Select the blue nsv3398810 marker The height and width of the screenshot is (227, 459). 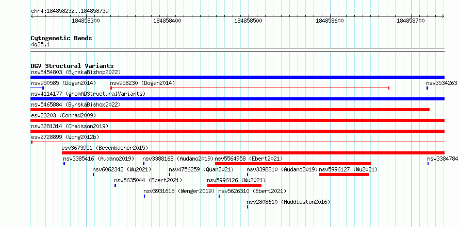point(248,174)
